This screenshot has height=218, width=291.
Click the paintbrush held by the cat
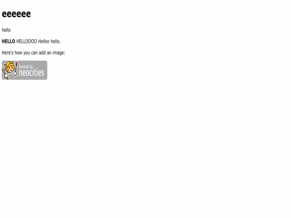16,69
